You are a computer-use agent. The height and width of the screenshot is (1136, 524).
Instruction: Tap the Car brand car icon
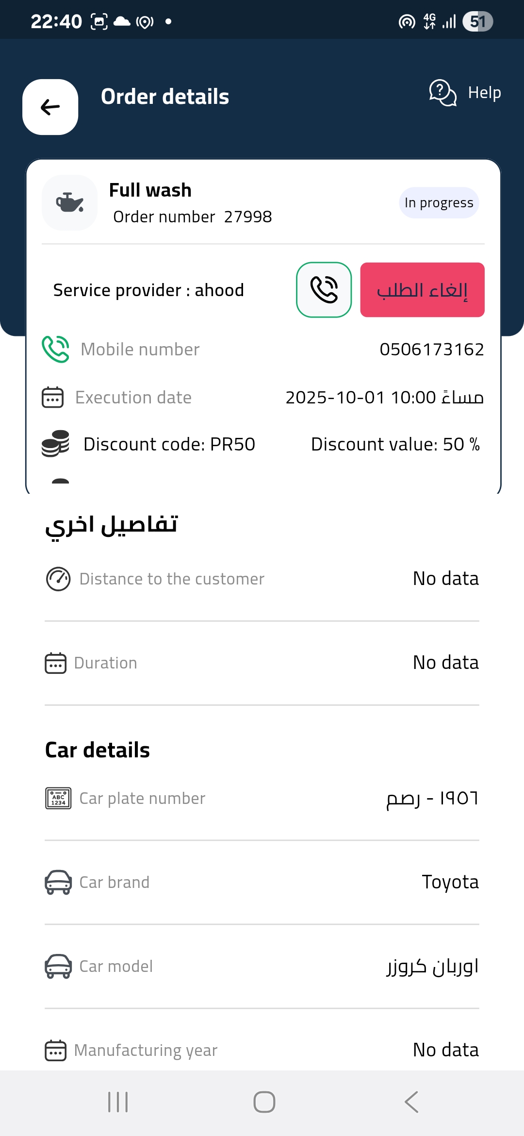(x=58, y=882)
